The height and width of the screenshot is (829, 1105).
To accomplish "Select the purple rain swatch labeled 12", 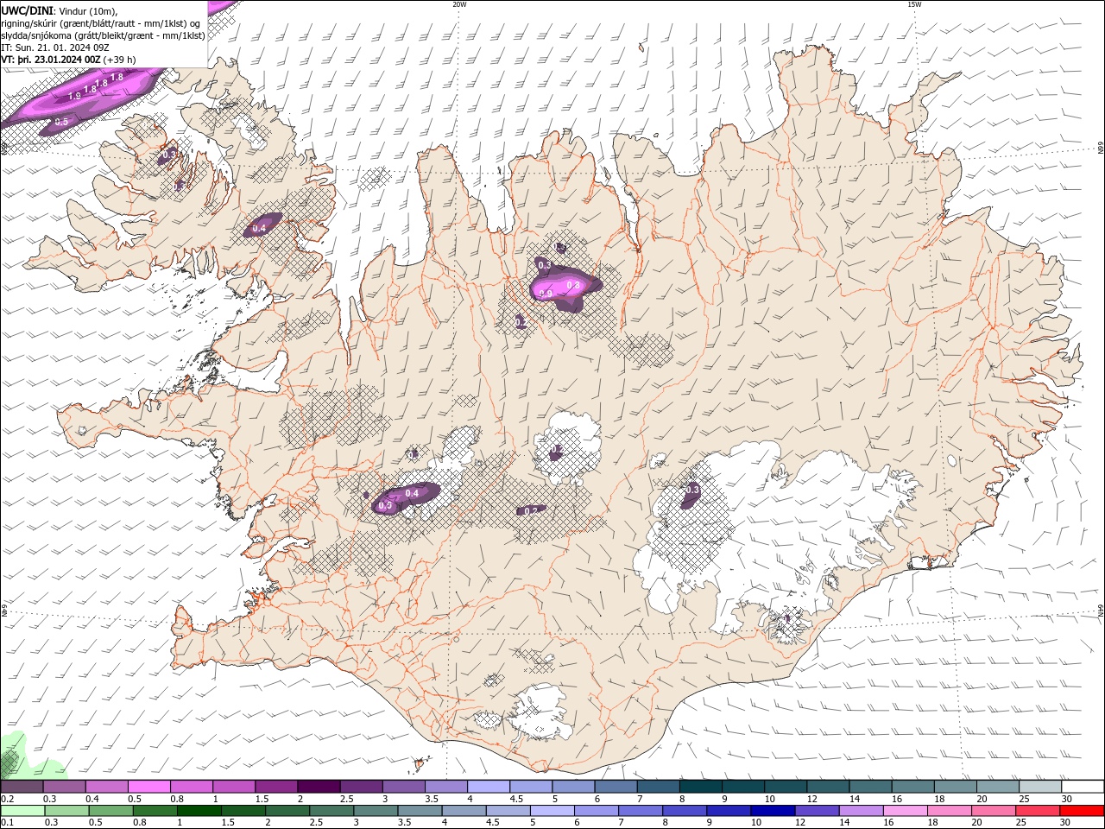I will pos(816,810).
